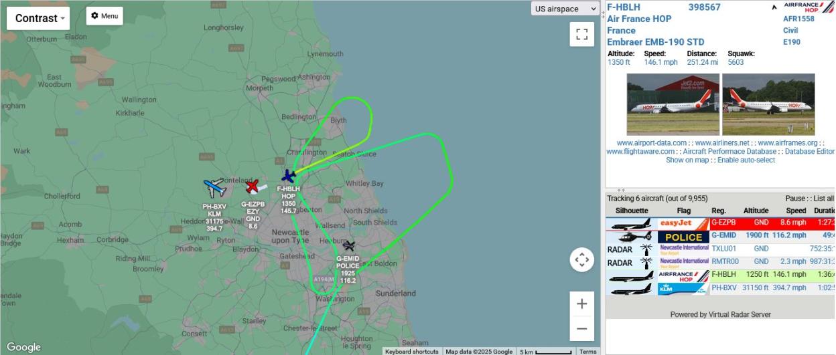Open the www.flightaware.com link
836x355 pixels.
pyautogui.click(x=640, y=152)
